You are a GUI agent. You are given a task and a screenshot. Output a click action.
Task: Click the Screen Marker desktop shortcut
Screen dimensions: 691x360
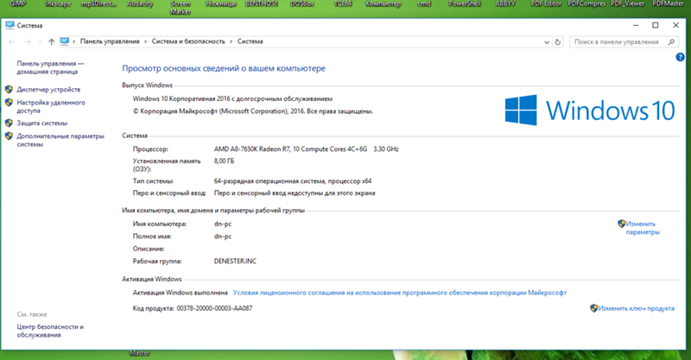point(181,7)
